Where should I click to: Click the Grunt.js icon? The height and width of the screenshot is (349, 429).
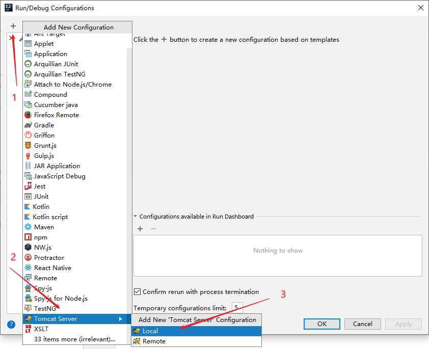click(28, 146)
